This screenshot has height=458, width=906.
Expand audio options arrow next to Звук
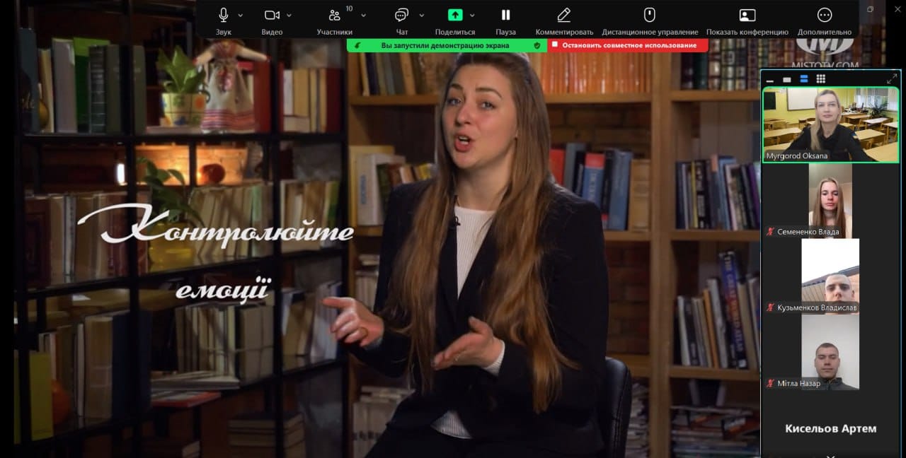coord(241,15)
